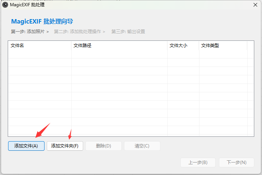The height and width of the screenshot is (175, 262).
Task: Open the 添加文件夹(F) folder picker
Action: (x=65, y=146)
